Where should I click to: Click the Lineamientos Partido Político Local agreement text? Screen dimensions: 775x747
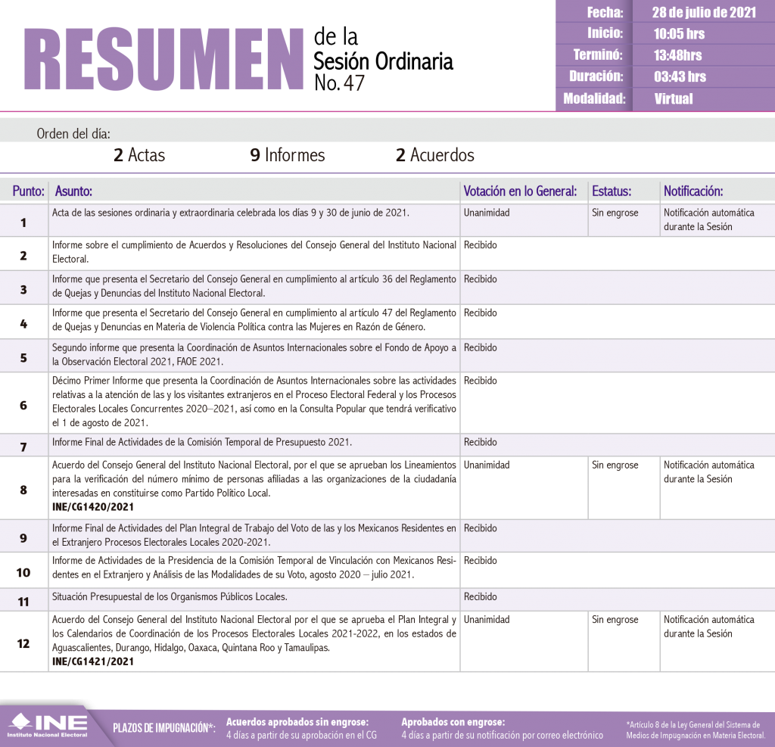click(x=254, y=478)
